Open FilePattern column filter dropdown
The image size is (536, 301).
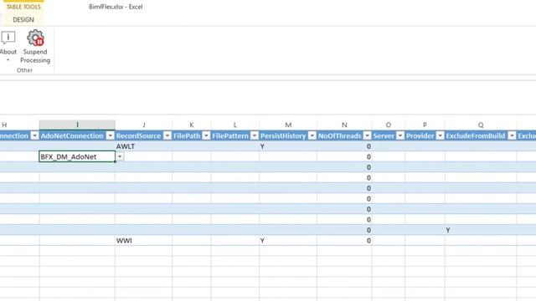click(255, 135)
